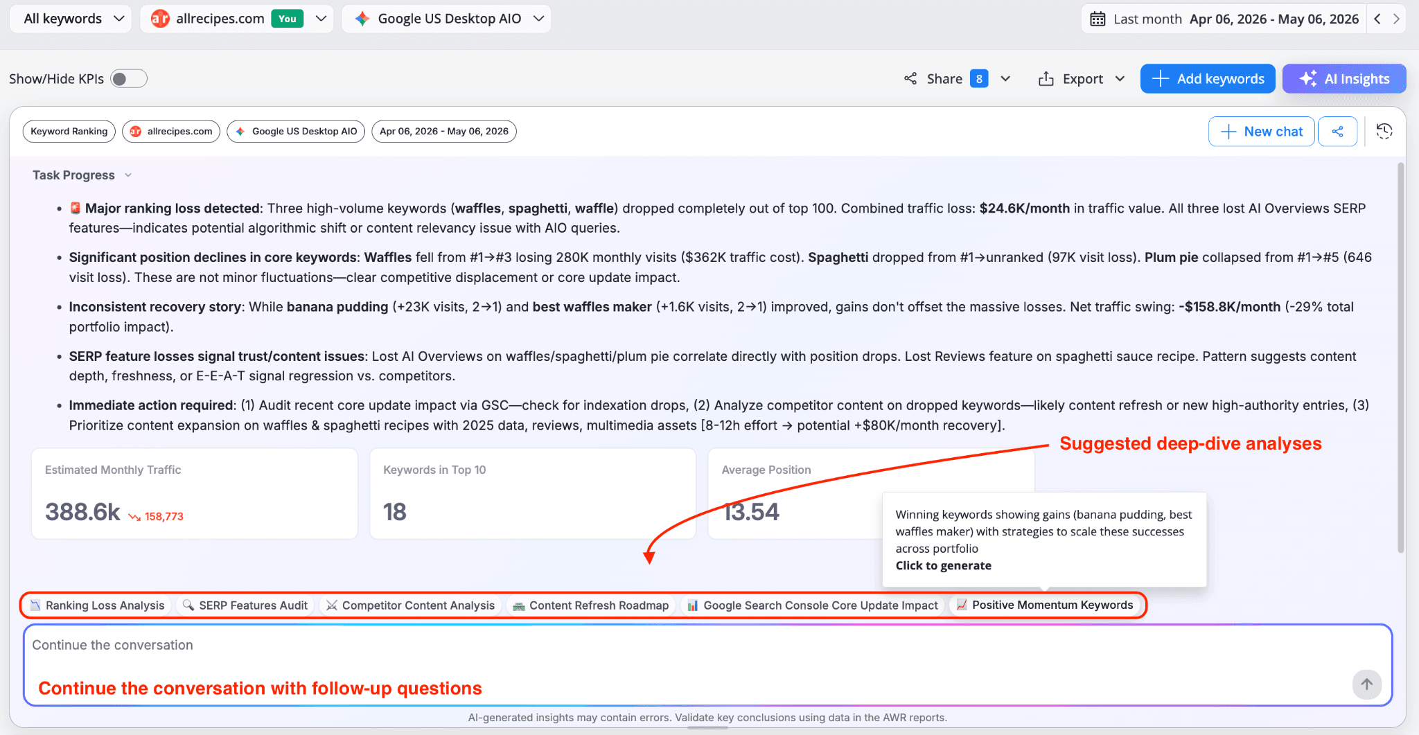Open the Export menu
This screenshot has height=735, width=1419.
pyautogui.click(x=1082, y=79)
